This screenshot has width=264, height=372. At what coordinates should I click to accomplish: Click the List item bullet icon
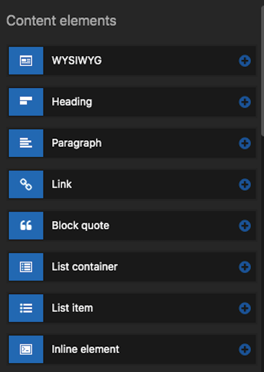click(26, 308)
